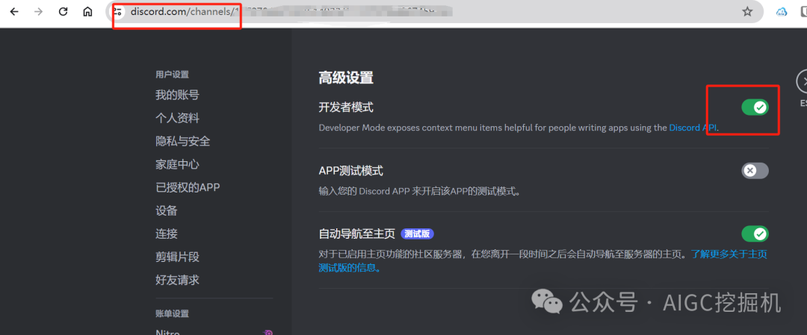Reload the page with the refresh icon
This screenshot has height=335, width=807.
tap(64, 12)
